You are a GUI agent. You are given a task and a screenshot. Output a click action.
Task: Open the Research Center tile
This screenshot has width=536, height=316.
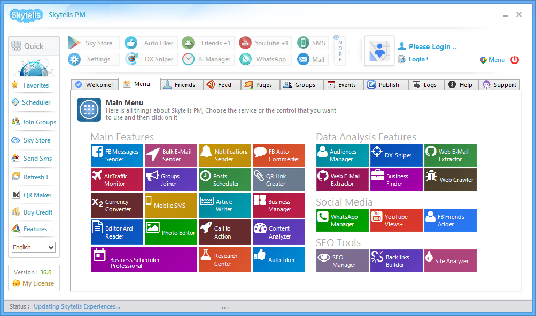(225, 259)
